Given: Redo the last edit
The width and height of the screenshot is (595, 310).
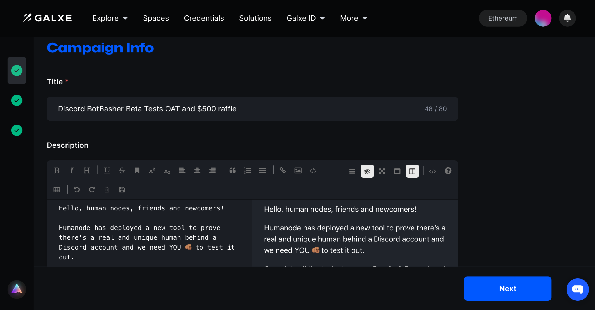Looking at the screenshot, I should point(92,190).
